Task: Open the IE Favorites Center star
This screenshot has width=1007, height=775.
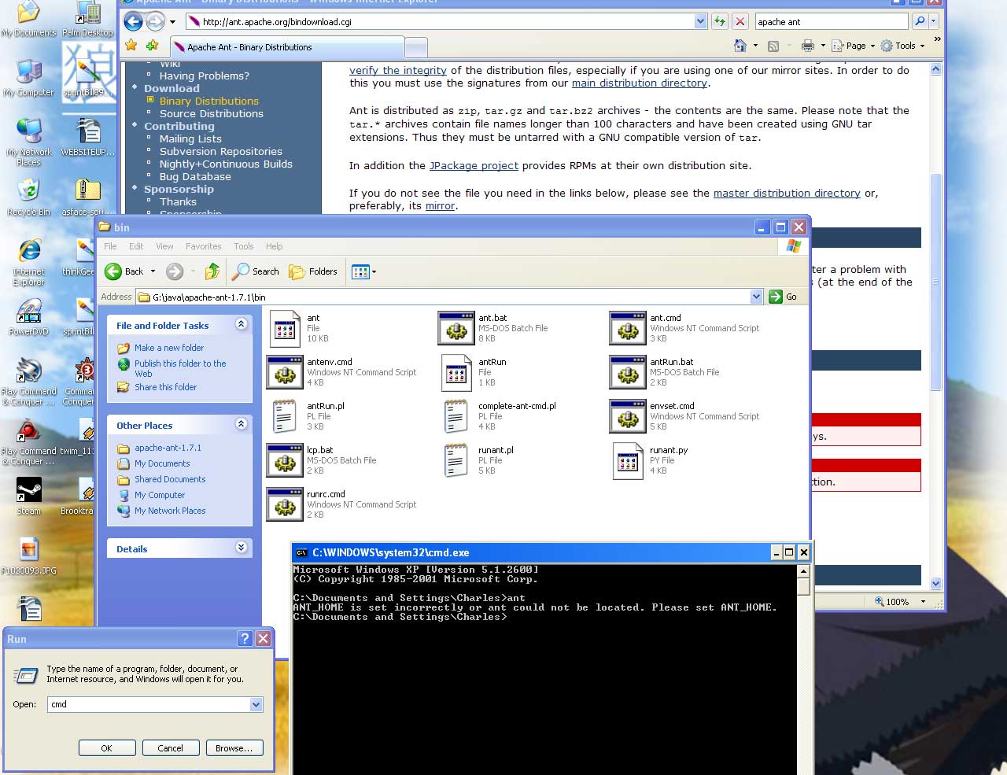Action: [x=131, y=46]
